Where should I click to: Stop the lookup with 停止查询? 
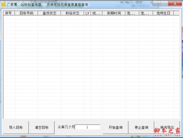click(x=141, y=127)
